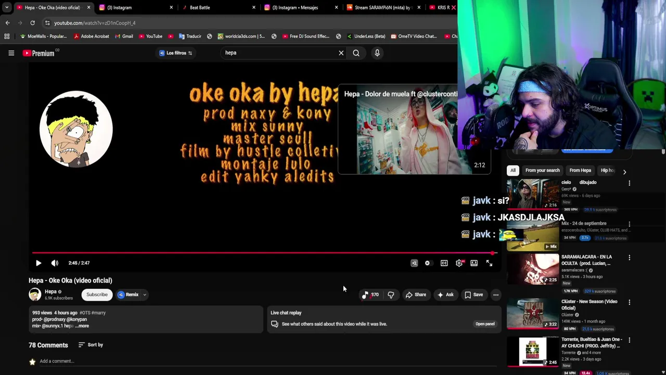Image resolution: width=666 pixels, height=375 pixels.
Task: Switch to Instagram Mensajes tab
Action: point(300,7)
